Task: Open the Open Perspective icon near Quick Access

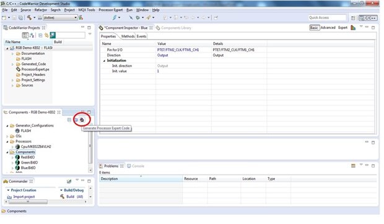Action: click(x=353, y=18)
